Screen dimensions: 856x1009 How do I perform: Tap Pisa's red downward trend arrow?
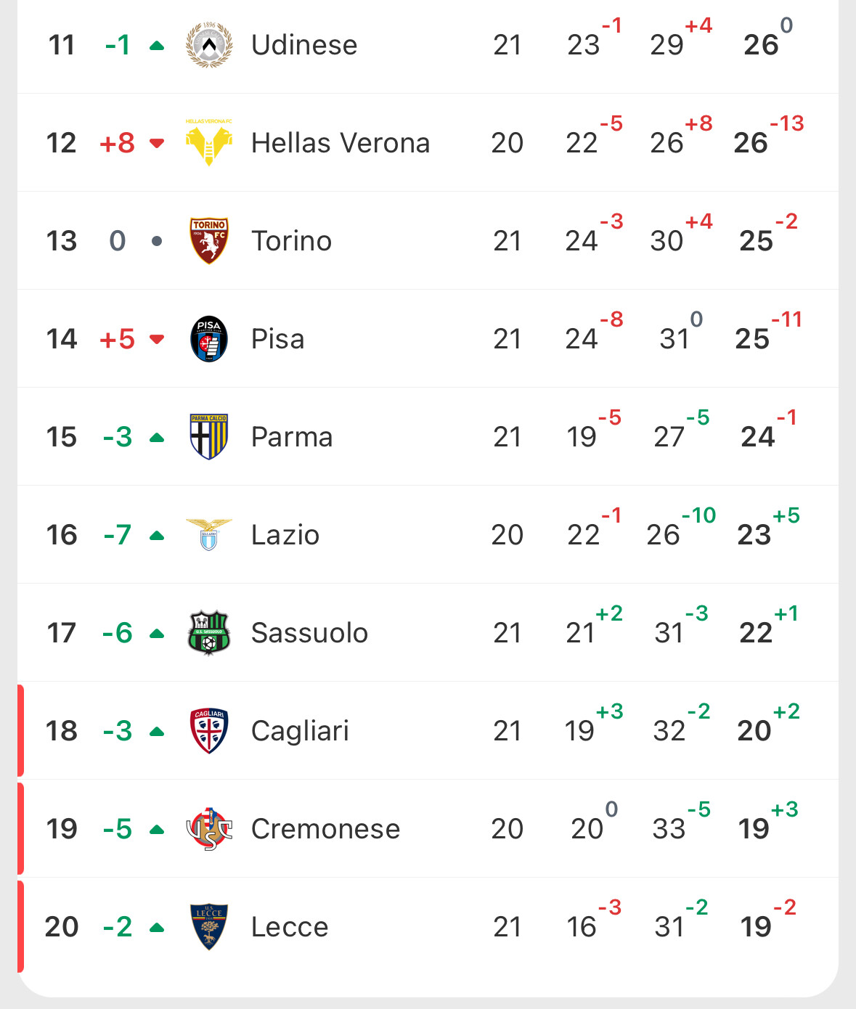156,339
